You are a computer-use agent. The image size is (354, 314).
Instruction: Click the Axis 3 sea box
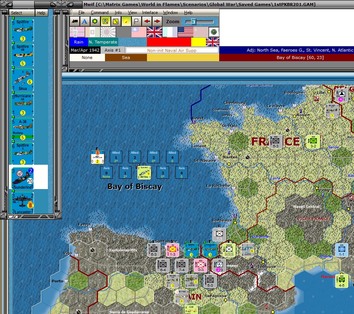tap(163, 172)
